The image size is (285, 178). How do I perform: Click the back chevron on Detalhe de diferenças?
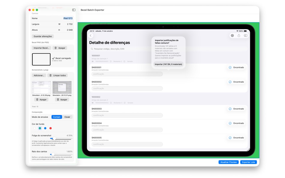91,35
